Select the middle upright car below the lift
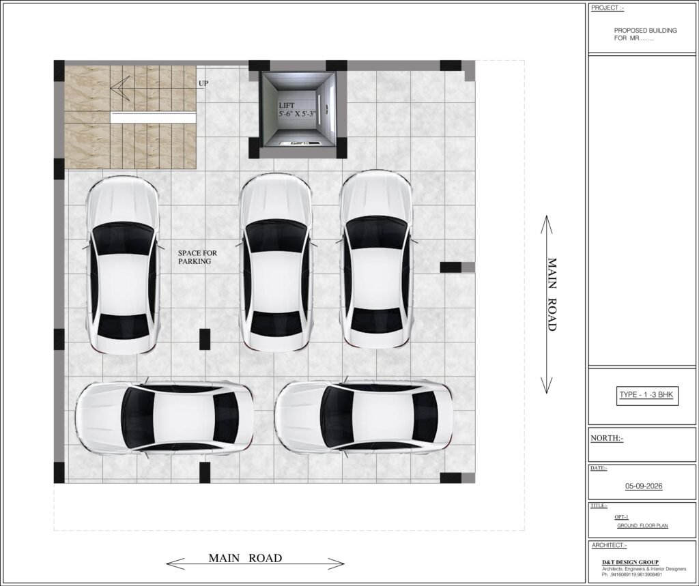 276,263
